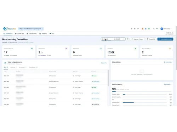Click the Create Bill button
Viewport: 177px width, 132px height.
[151, 39]
